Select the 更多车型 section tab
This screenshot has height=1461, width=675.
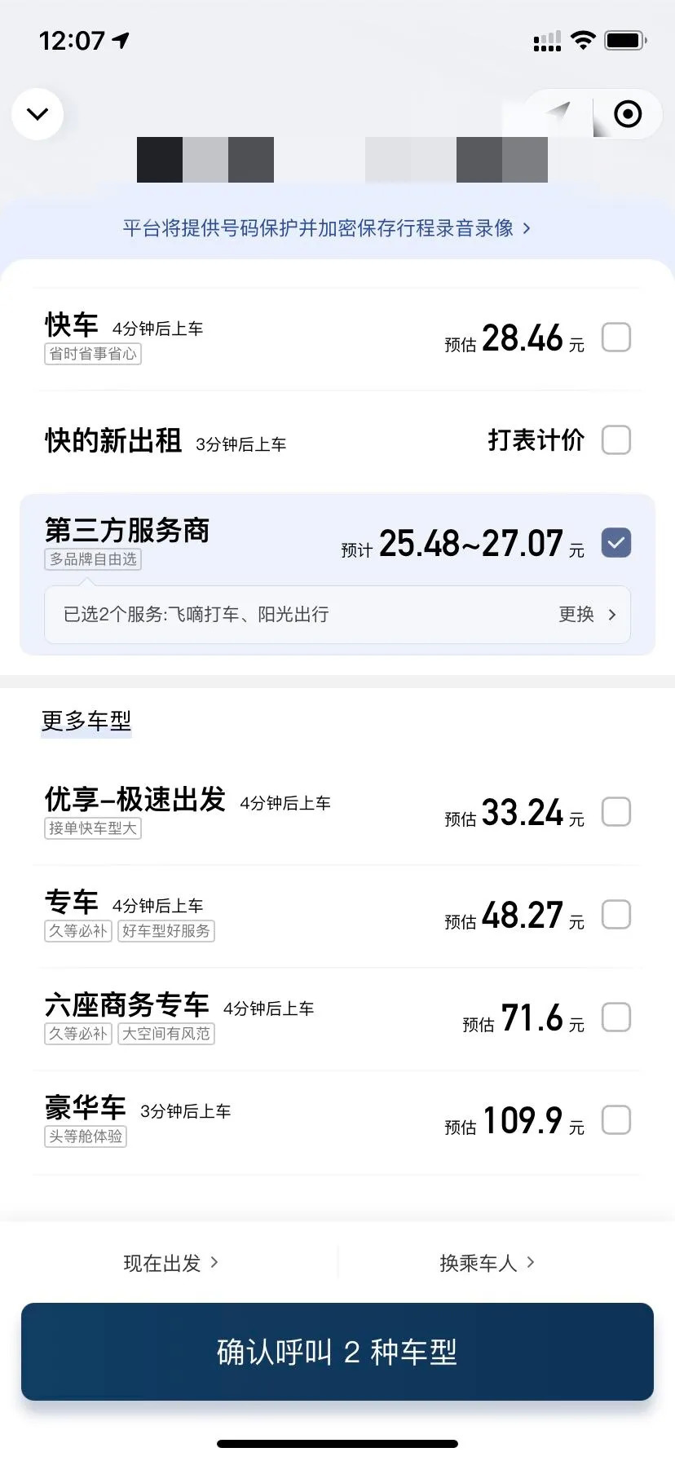[x=86, y=721]
